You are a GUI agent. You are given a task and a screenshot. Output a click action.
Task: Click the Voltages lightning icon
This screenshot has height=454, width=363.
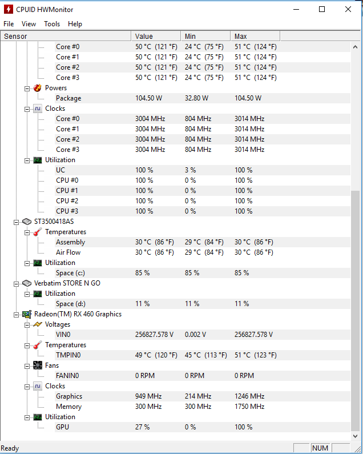tap(37, 324)
